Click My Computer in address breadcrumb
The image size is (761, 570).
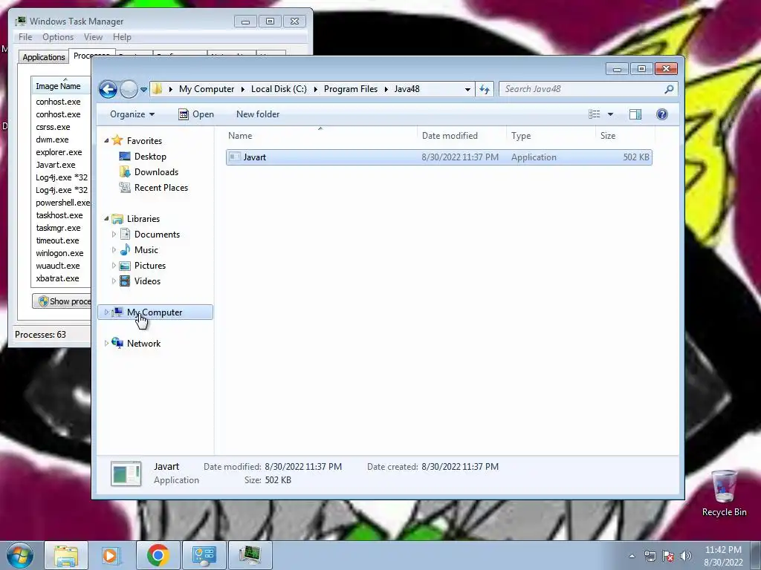click(207, 89)
